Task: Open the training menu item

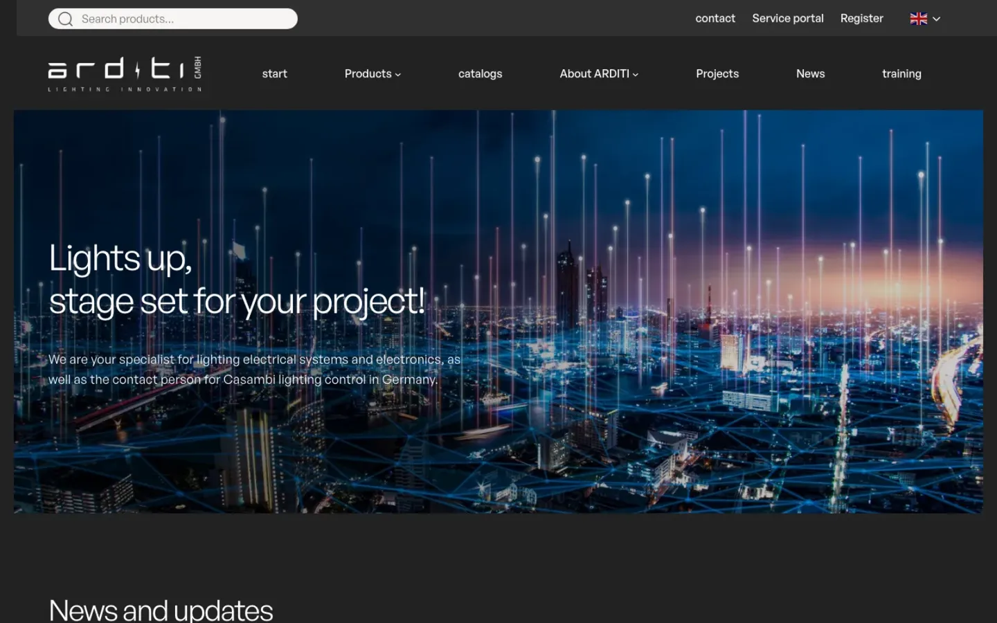Action: pos(901,73)
